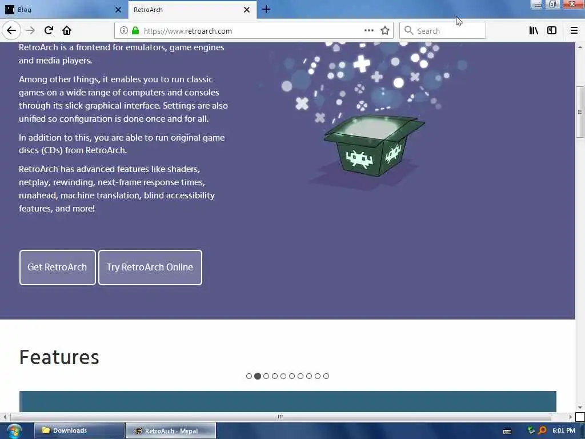Open the browser home page

click(x=67, y=31)
